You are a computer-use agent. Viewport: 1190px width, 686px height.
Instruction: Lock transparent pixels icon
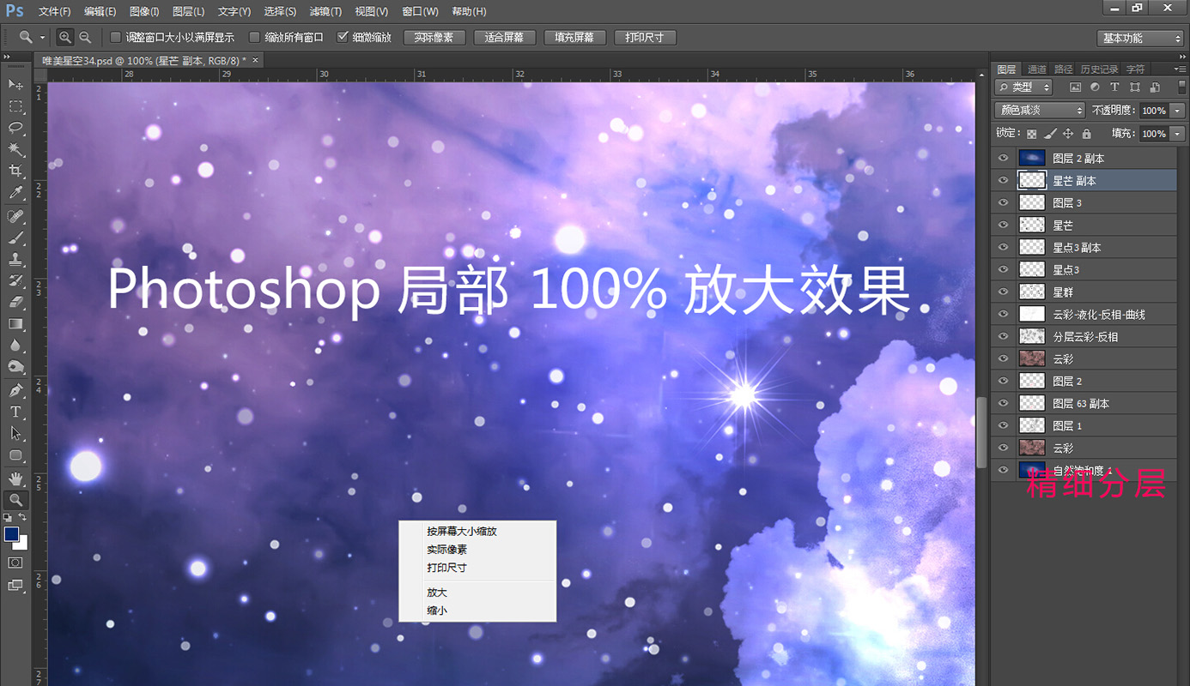pos(1032,134)
